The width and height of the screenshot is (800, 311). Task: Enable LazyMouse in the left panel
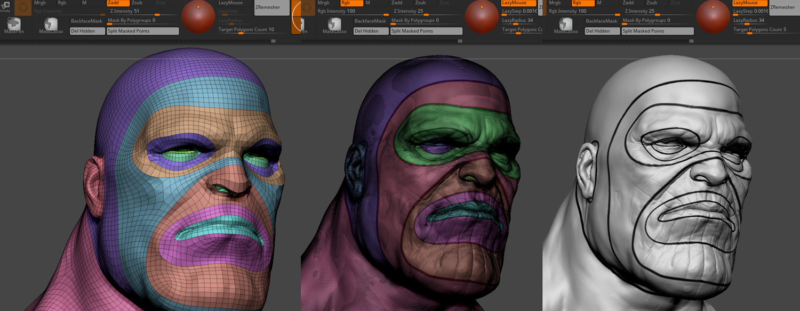coord(235,3)
